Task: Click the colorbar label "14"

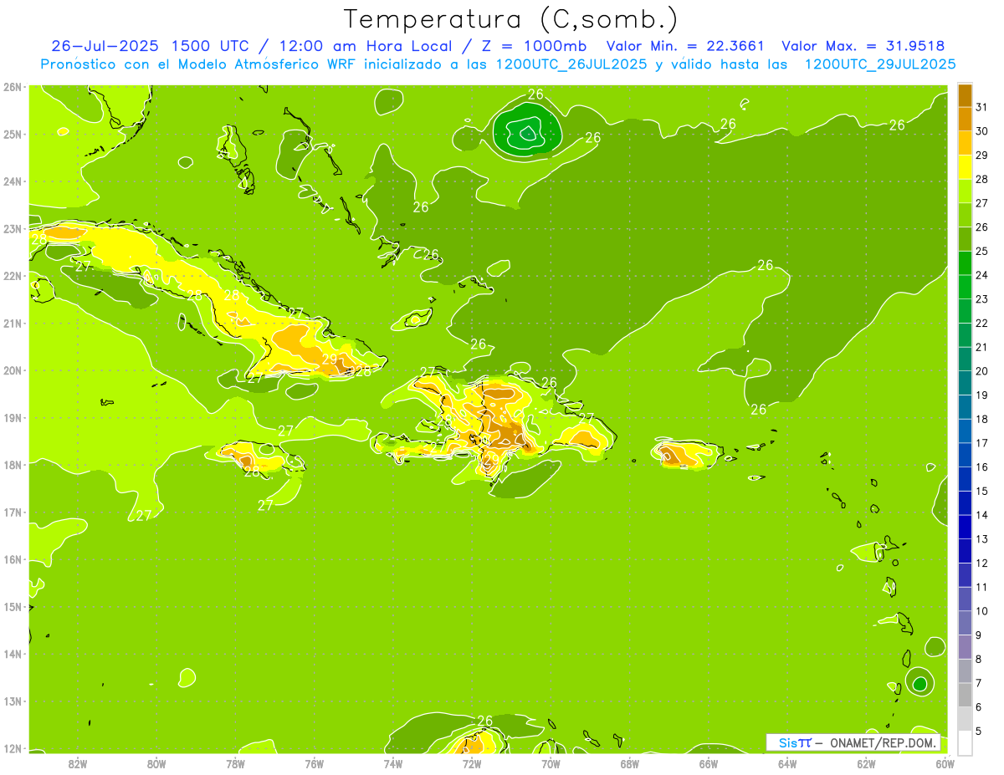Action: click(x=982, y=515)
